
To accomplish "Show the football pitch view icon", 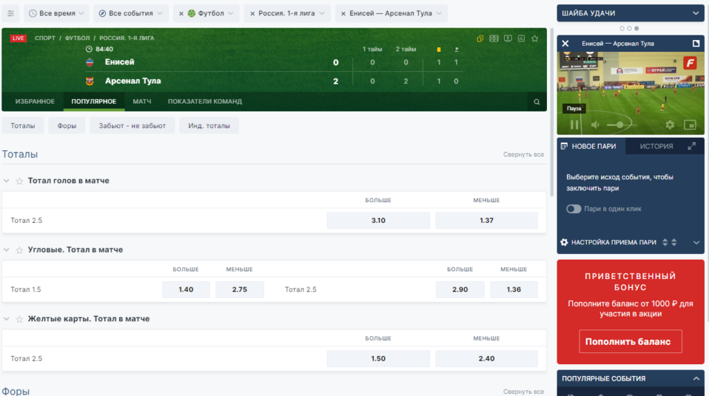I will (494, 39).
